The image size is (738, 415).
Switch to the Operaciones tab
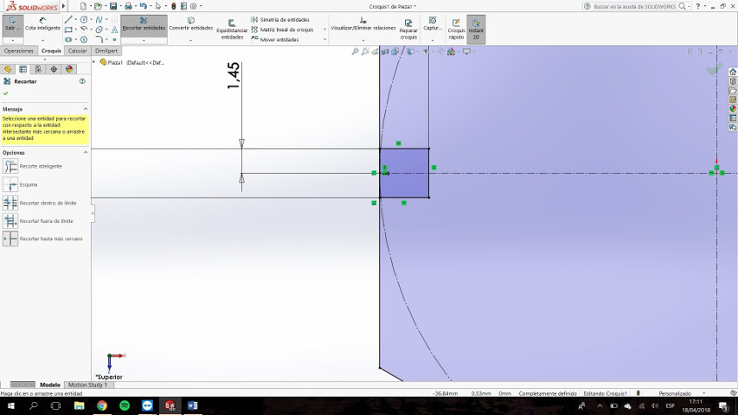pos(19,51)
